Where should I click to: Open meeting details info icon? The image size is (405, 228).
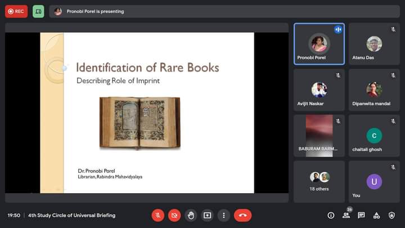click(x=331, y=215)
